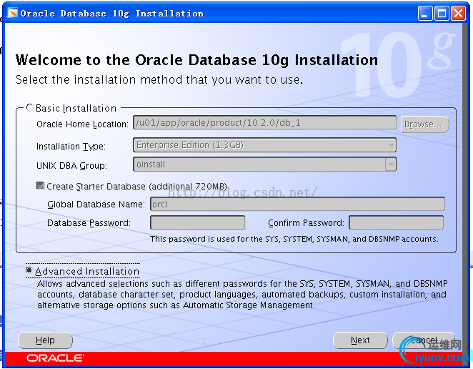
Task: Focus the Database Password field
Action: pyautogui.click(x=198, y=222)
